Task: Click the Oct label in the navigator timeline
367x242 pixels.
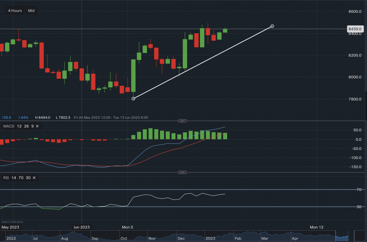Action: [123, 238]
